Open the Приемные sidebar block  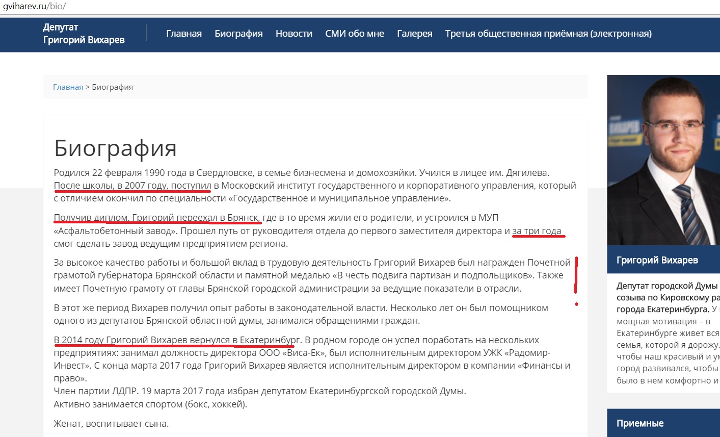tap(640, 423)
